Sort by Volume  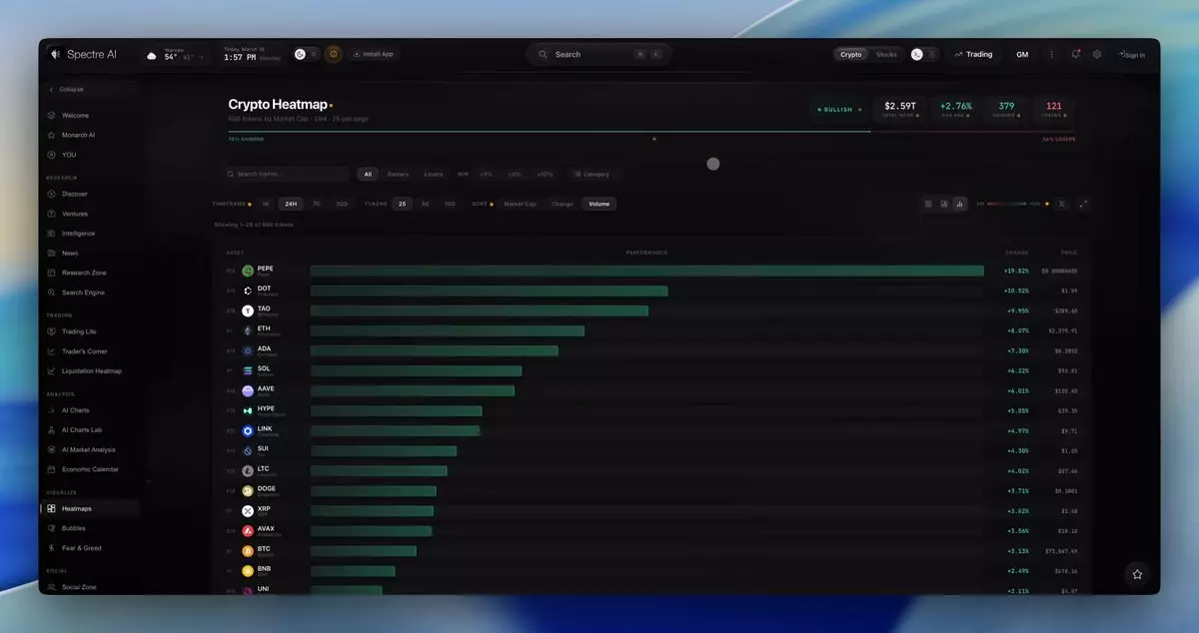coord(599,204)
